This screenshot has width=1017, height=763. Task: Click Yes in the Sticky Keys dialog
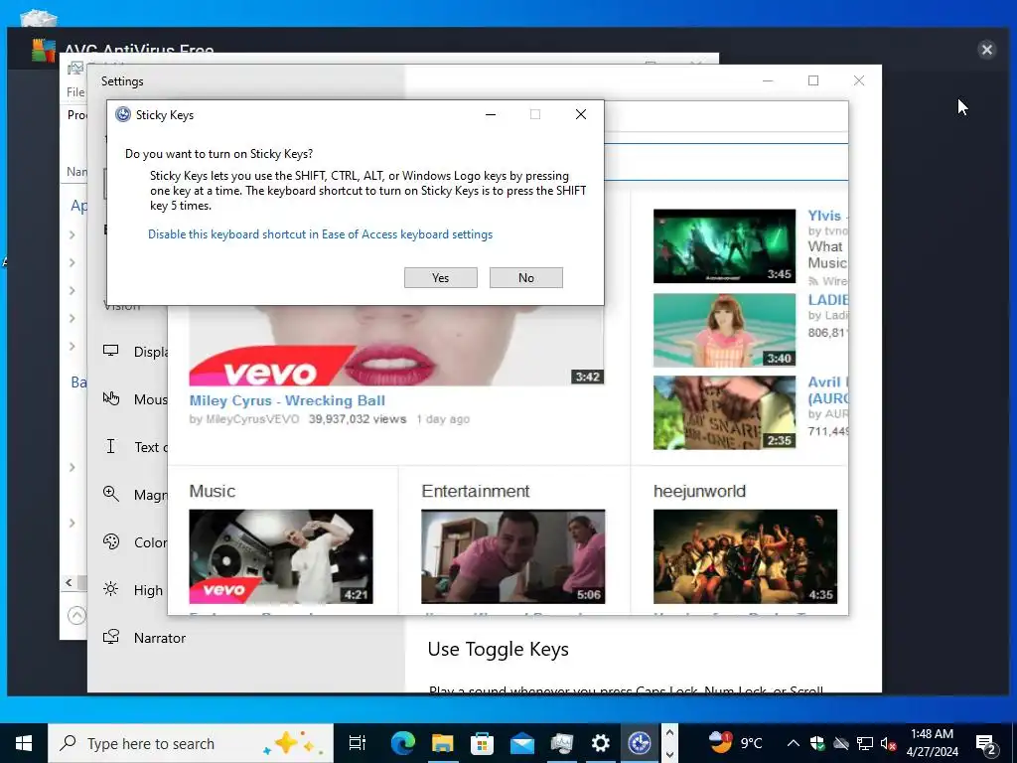click(440, 278)
